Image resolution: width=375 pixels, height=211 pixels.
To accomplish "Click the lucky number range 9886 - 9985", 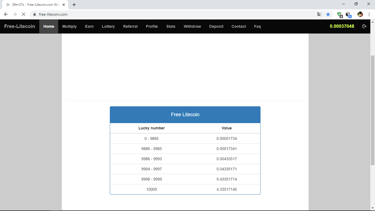I will point(152,149).
